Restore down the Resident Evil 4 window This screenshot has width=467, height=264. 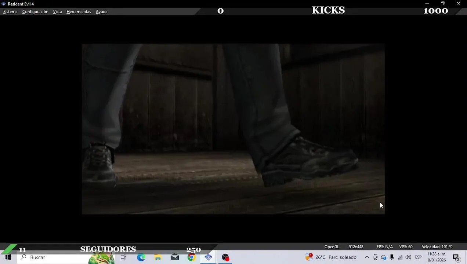(x=443, y=4)
